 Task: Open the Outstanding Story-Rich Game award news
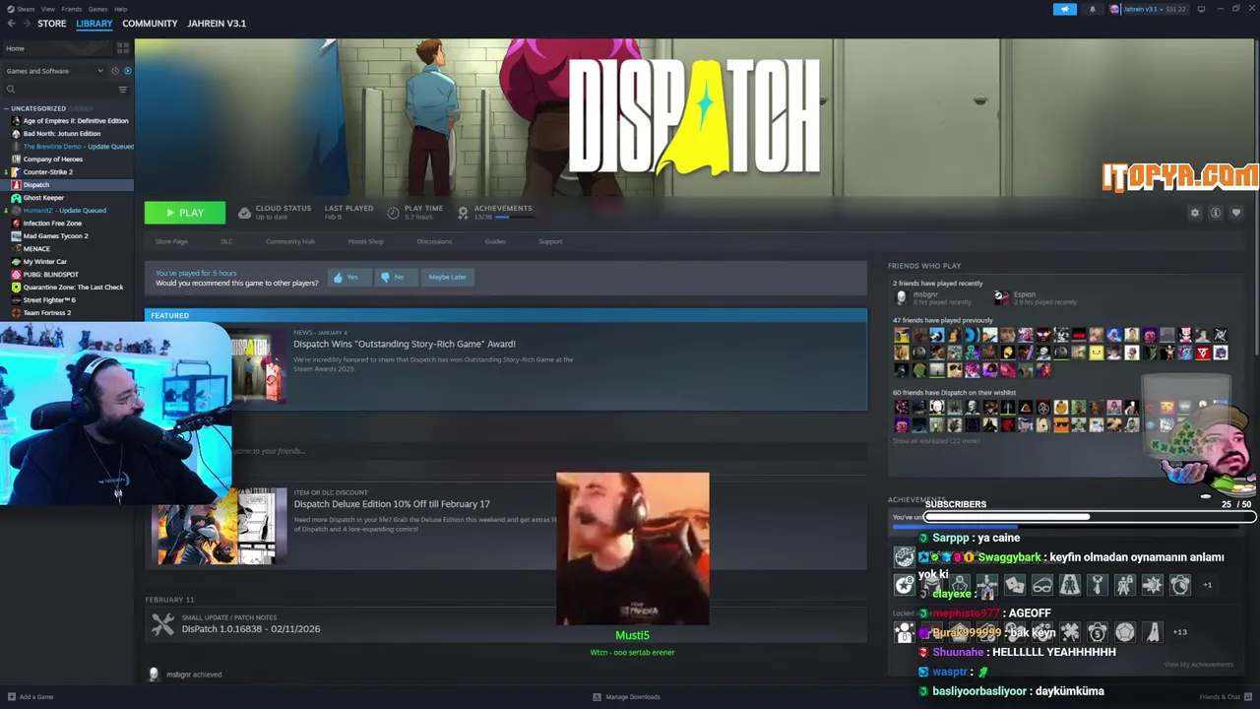coord(405,345)
